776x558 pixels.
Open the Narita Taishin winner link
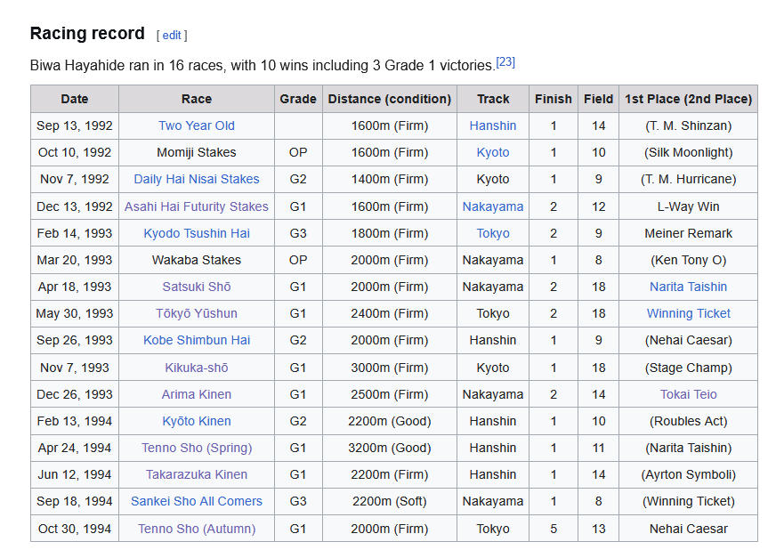[689, 287]
